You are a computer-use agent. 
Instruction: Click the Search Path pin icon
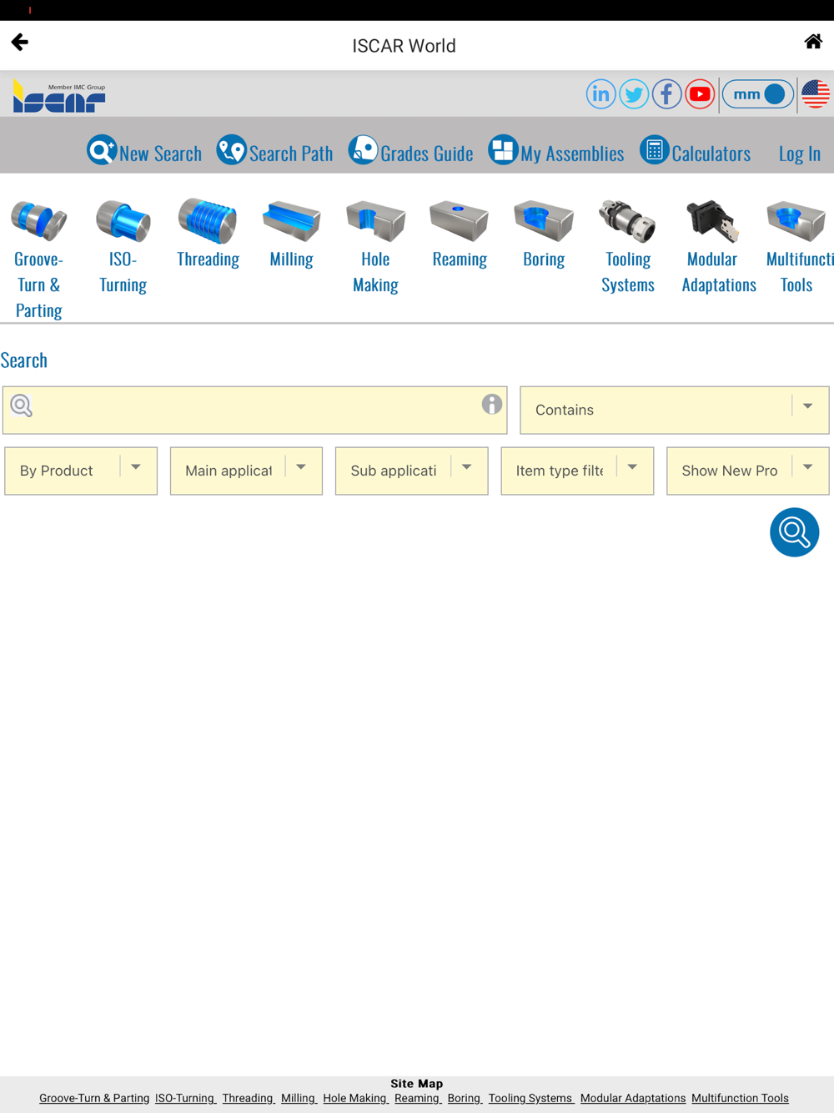231,150
